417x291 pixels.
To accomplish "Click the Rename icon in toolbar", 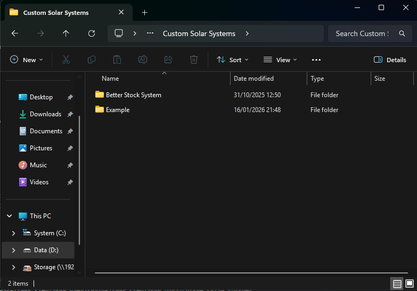I will click(x=143, y=60).
